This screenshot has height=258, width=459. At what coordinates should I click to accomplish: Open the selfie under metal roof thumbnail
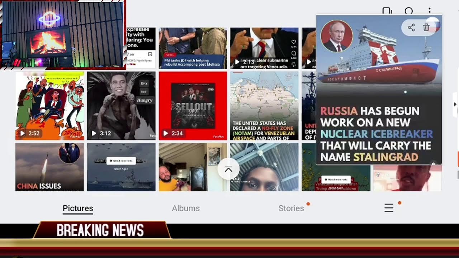[264, 167]
